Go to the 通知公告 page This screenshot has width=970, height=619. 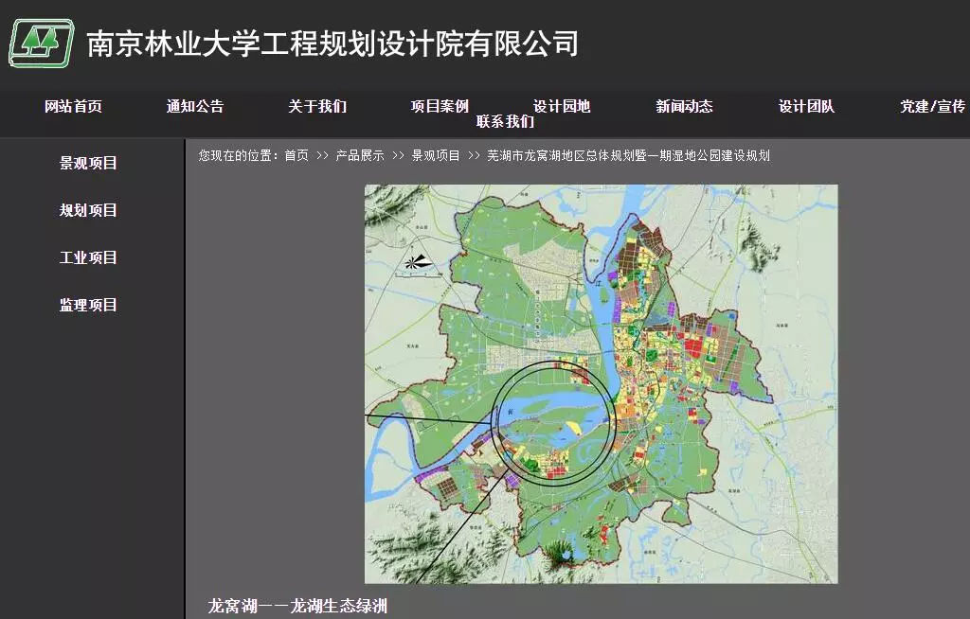point(195,107)
